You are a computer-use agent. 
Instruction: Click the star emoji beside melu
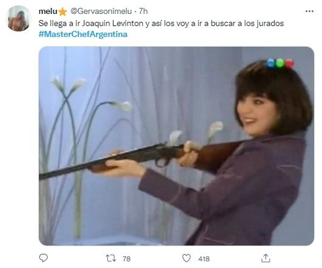(63, 12)
